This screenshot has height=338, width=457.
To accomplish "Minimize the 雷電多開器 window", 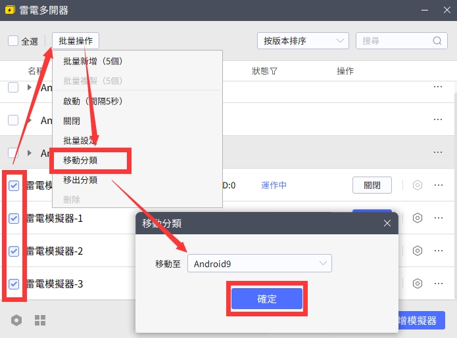I will point(425,11).
